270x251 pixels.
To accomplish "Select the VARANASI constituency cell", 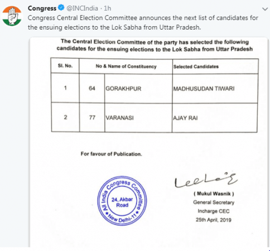I will (x=138, y=118).
